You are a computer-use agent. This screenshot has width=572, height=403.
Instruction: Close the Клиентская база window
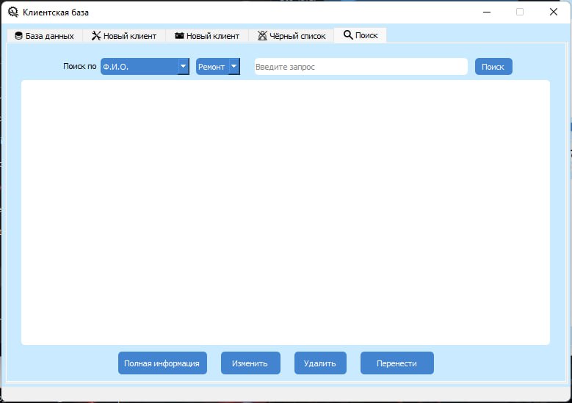(x=554, y=12)
